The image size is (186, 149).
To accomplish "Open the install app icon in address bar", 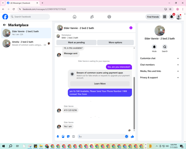I will pos(166,9).
